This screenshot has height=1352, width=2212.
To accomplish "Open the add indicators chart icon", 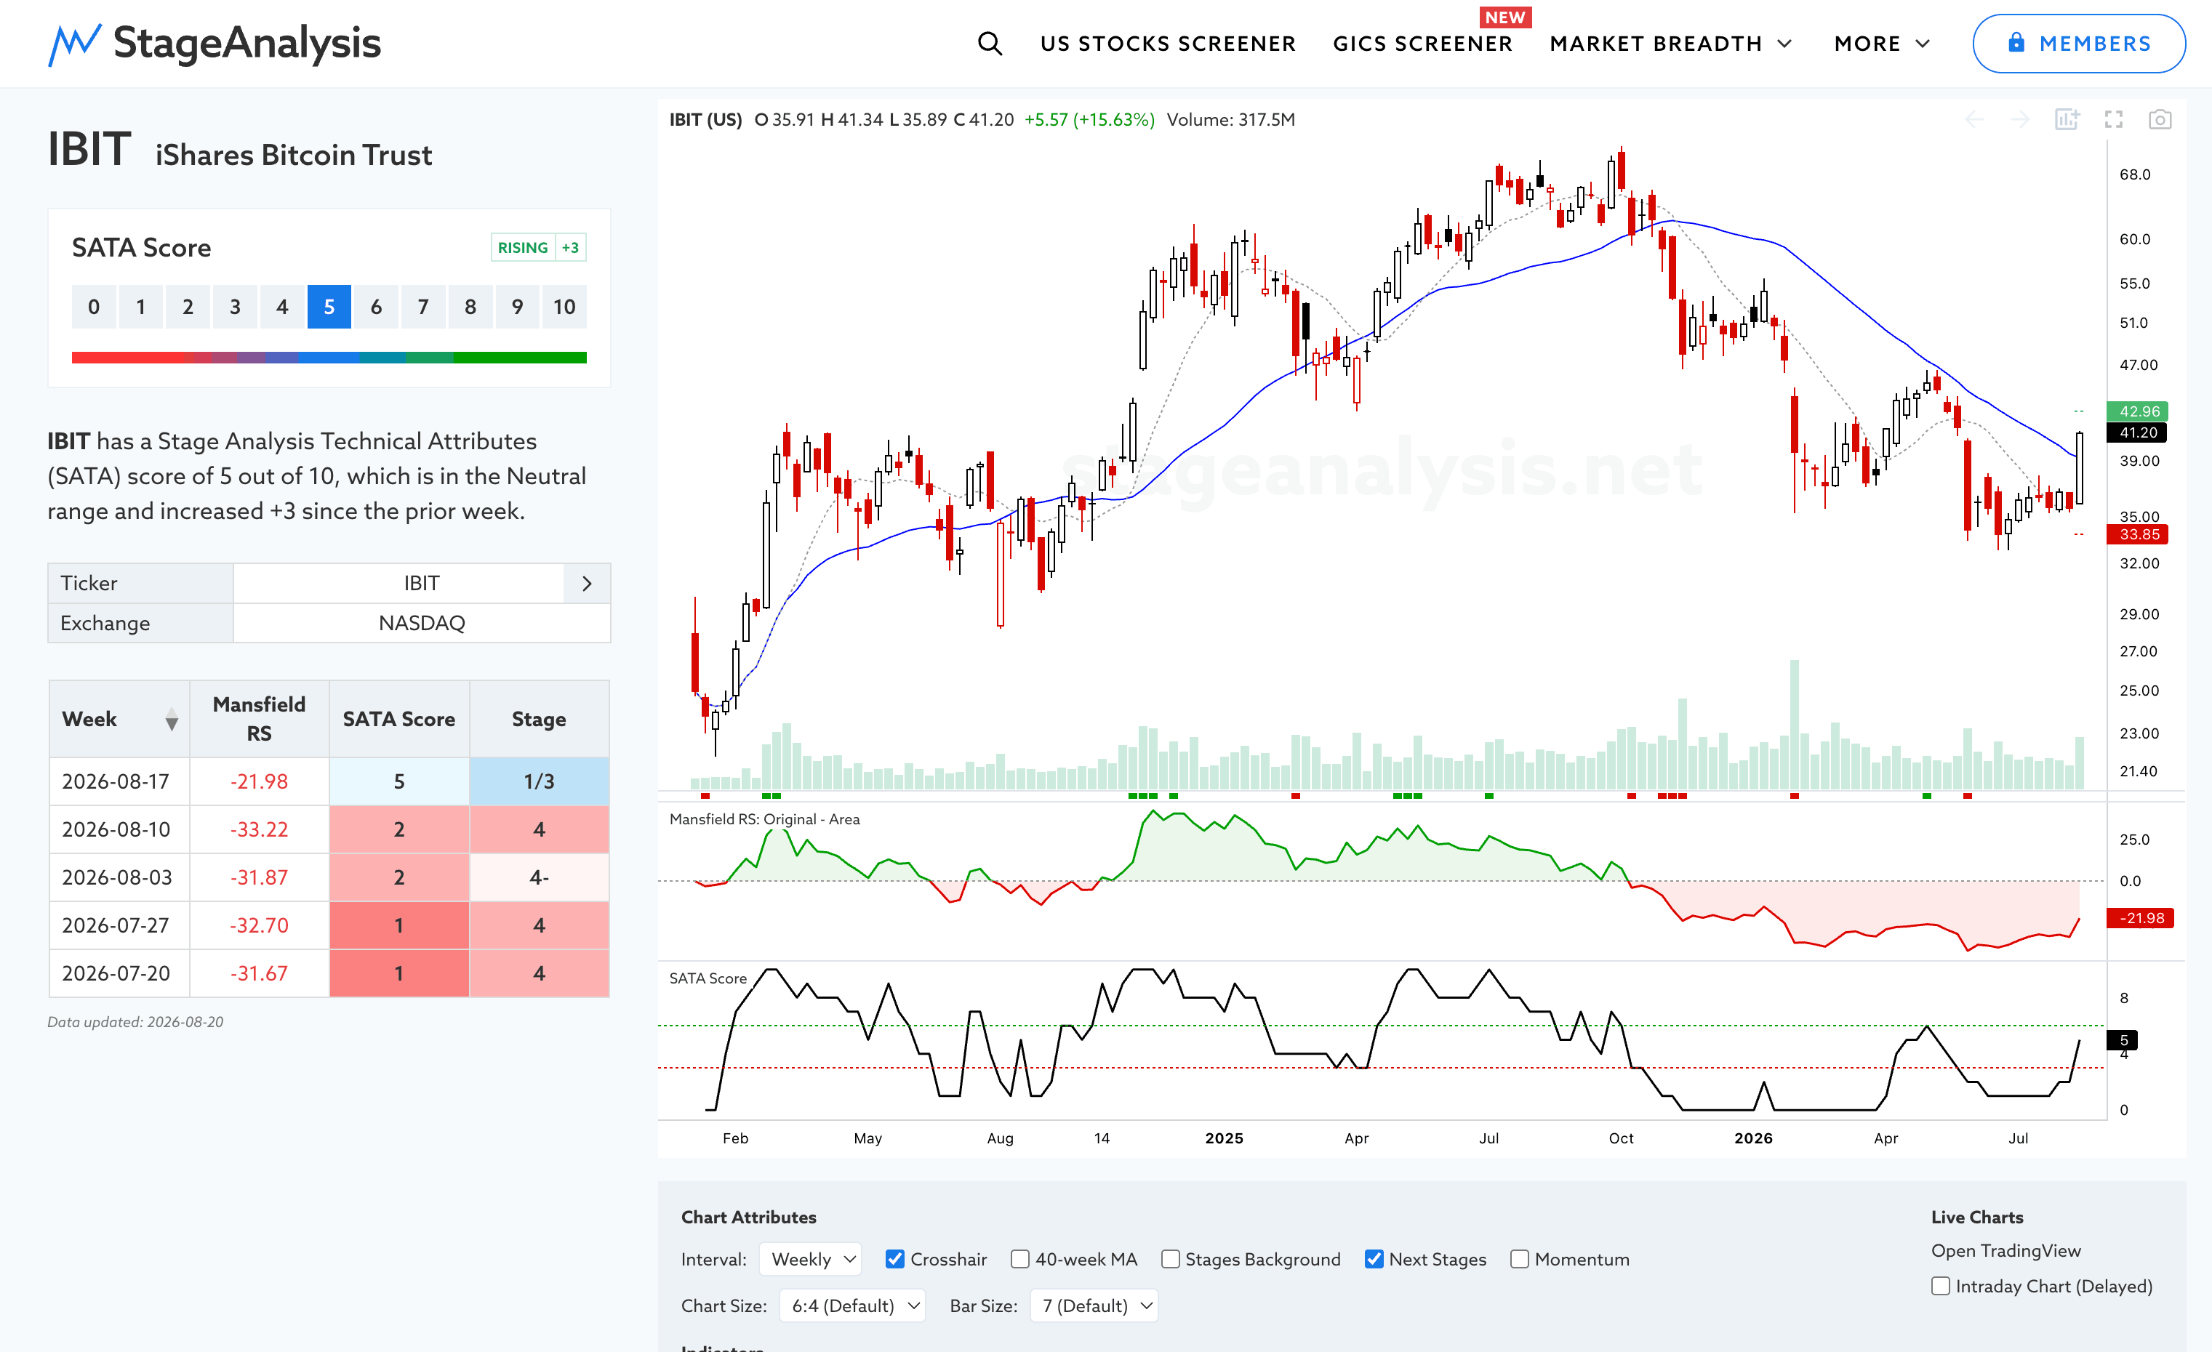I will click(x=2067, y=119).
